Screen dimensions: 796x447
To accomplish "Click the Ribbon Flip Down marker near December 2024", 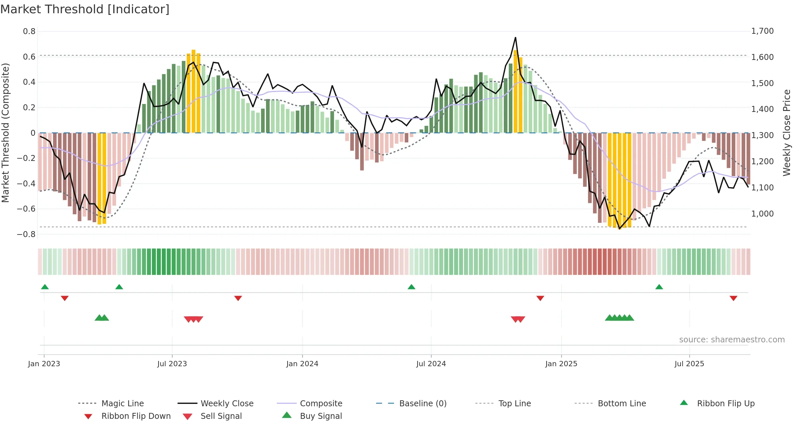I will click(x=540, y=298).
